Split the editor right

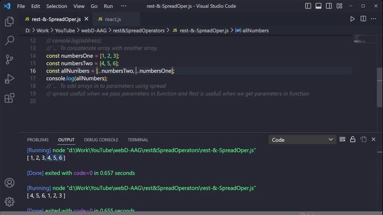(x=363, y=19)
